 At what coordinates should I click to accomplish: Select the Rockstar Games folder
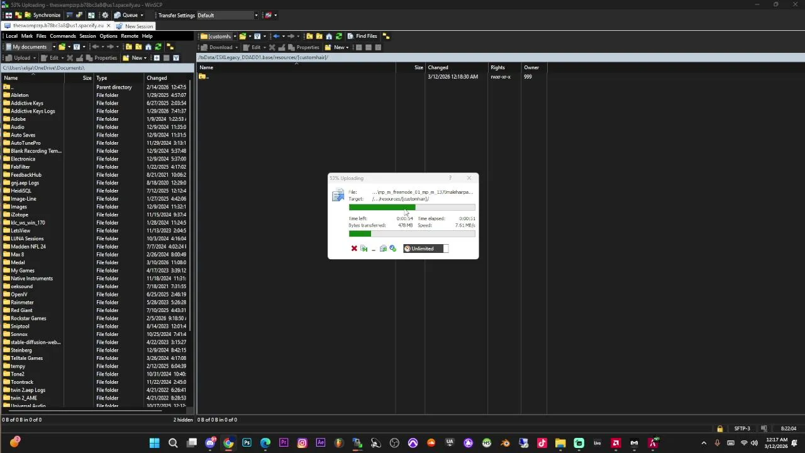pos(28,318)
